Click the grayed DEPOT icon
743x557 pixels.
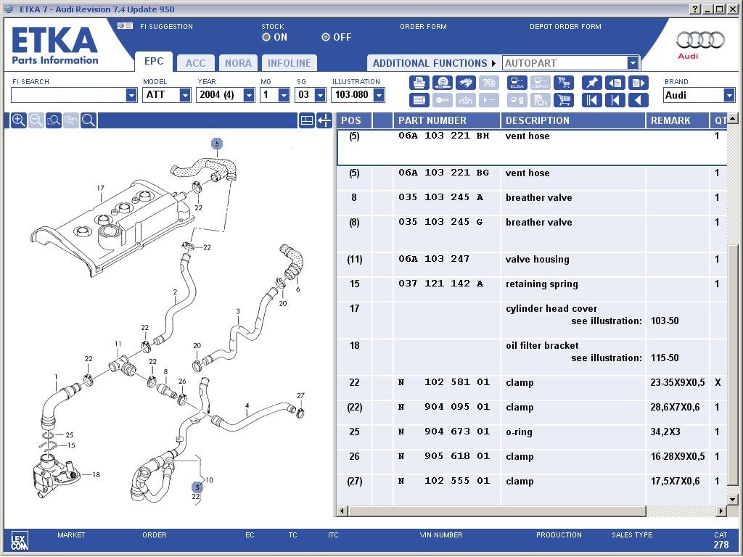click(x=540, y=83)
